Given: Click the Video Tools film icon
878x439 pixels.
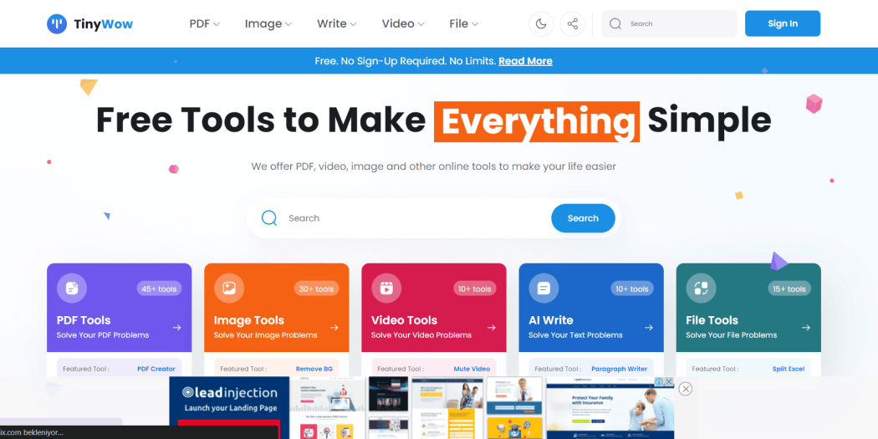Looking at the screenshot, I should click(386, 288).
